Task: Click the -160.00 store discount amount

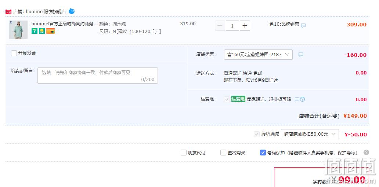Action: (x=355, y=55)
